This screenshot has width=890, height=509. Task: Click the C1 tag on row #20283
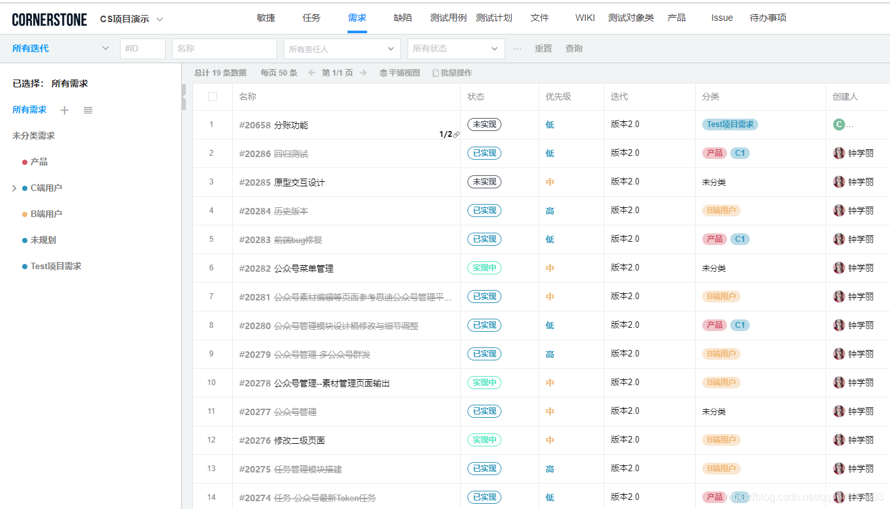740,239
